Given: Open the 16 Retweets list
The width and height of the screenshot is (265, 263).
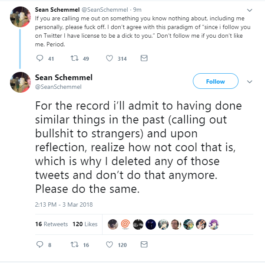Looking at the screenshot, I should point(51,224).
